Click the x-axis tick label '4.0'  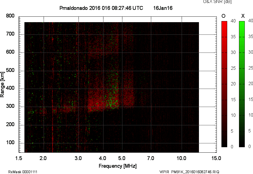pos(103,158)
